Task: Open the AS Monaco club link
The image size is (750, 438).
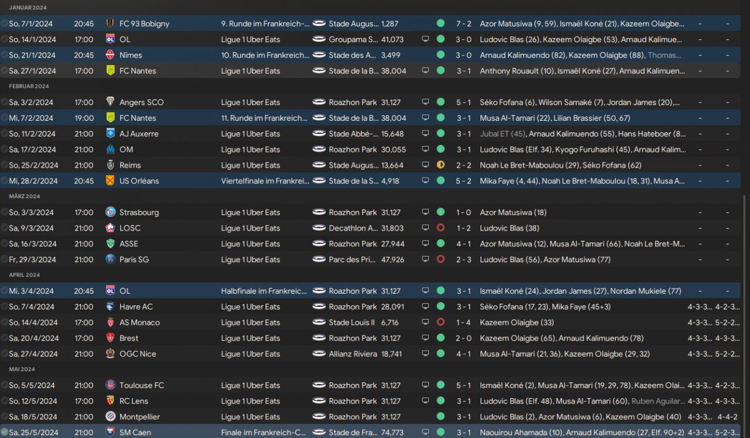Action: pyautogui.click(x=139, y=322)
